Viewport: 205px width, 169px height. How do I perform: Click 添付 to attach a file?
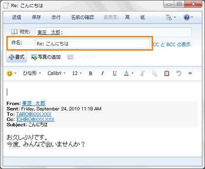coord(56,17)
